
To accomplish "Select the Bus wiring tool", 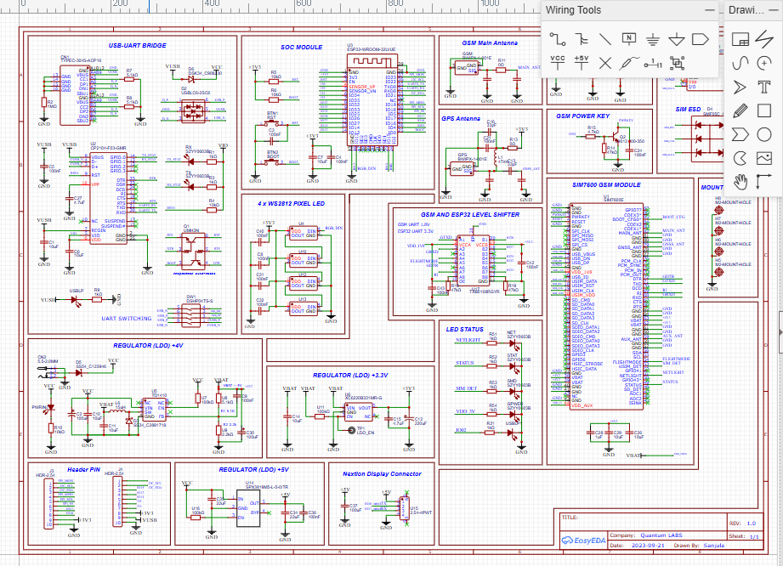I will pos(582,39).
